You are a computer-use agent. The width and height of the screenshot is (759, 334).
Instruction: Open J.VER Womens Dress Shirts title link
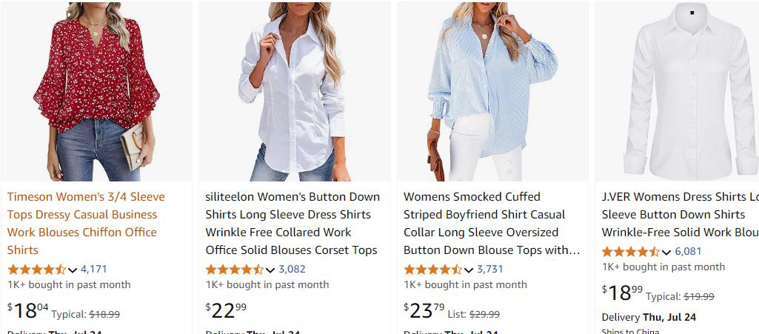680,214
